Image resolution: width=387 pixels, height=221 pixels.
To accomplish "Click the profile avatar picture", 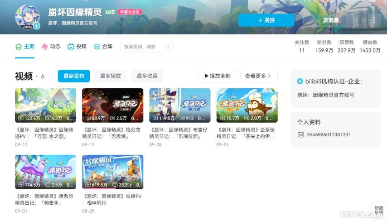I will (x=27, y=17).
